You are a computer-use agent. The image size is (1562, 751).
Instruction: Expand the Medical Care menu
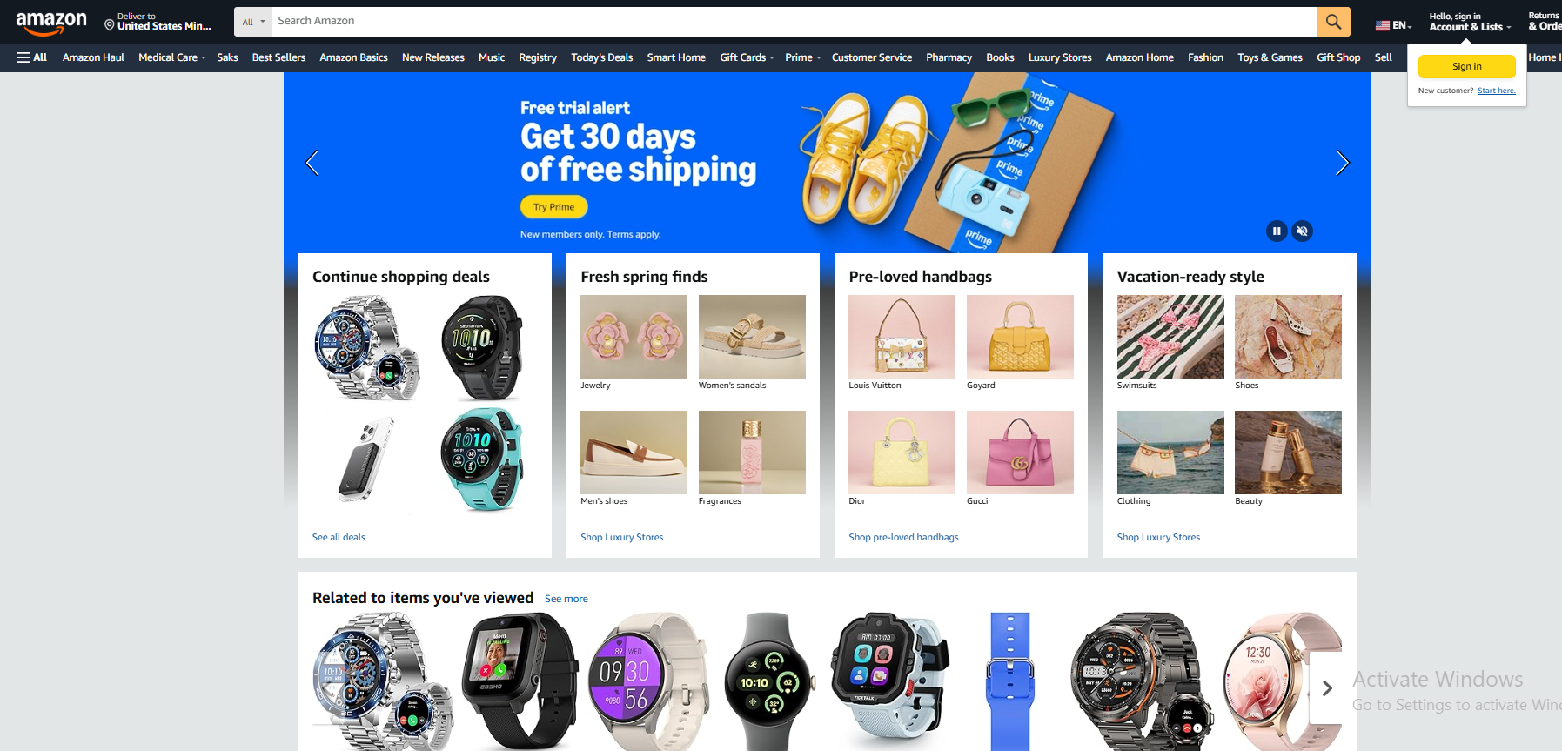(x=172, y=57)
